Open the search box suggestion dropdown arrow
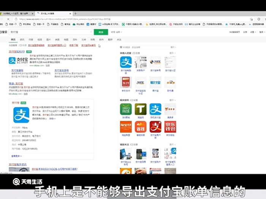Image resolution: width=266 pixels, height=199 pixels. point(91,32)
